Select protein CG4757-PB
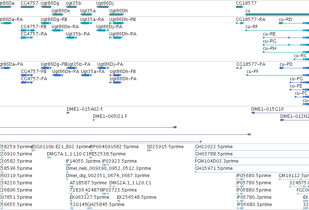This screenshot has width=309, height=210. [x=27, y=75]
